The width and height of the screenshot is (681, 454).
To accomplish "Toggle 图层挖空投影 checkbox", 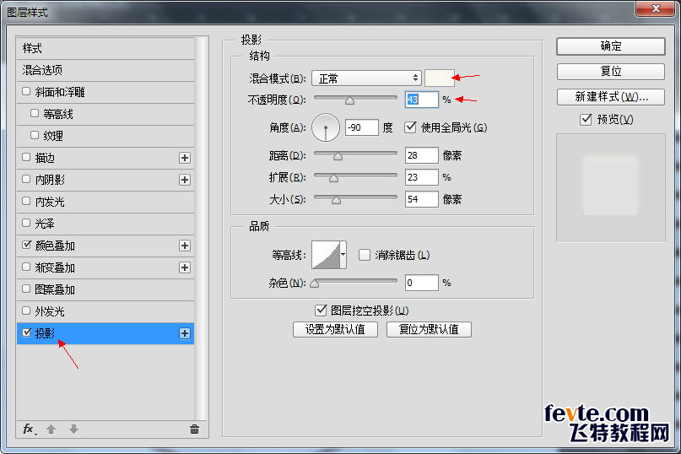I will 321,311.
